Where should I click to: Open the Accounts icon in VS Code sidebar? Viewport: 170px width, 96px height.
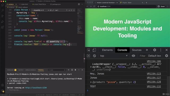(2, 85)
